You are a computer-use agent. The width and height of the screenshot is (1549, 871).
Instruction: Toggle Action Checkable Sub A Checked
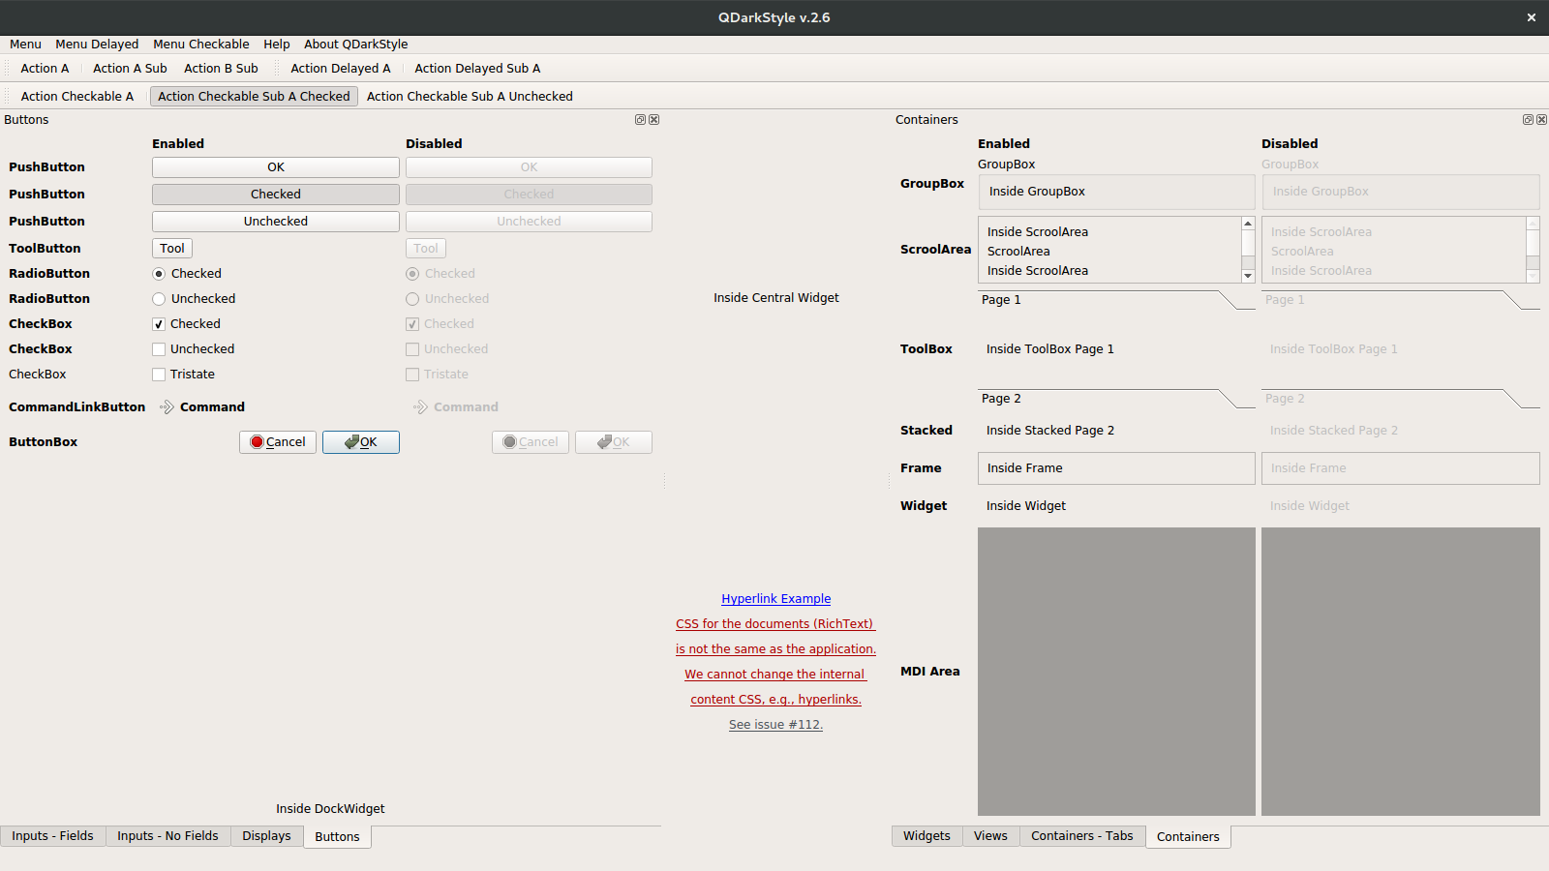pyautogui.click(x=254, y=97)
